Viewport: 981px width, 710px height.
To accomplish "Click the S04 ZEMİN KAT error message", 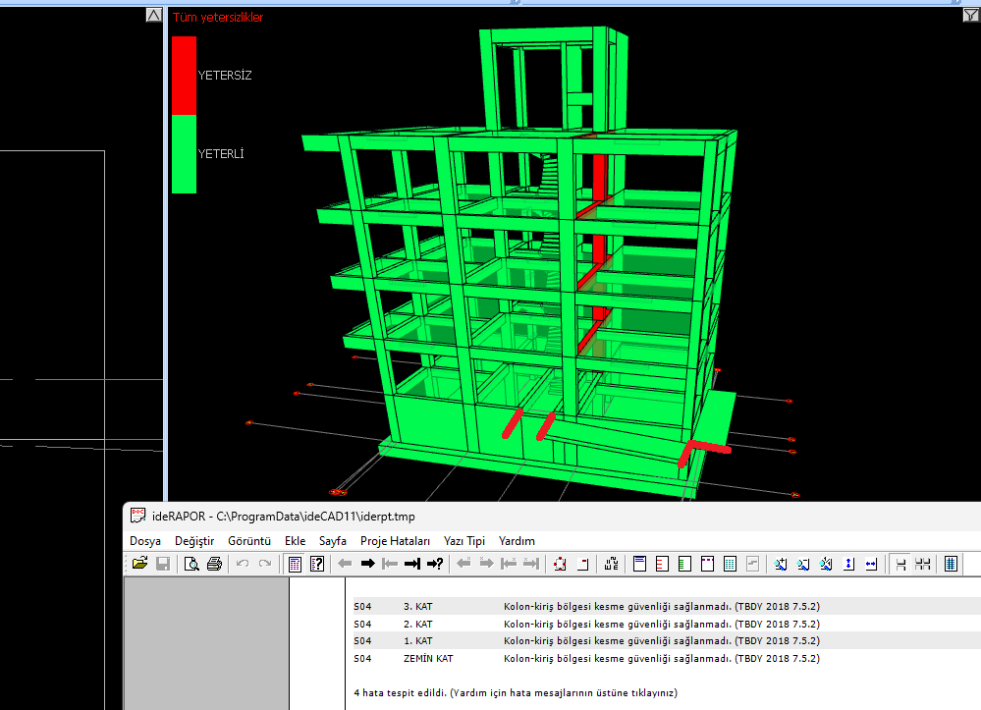I will pyautogui.click(x=662, y=658).
